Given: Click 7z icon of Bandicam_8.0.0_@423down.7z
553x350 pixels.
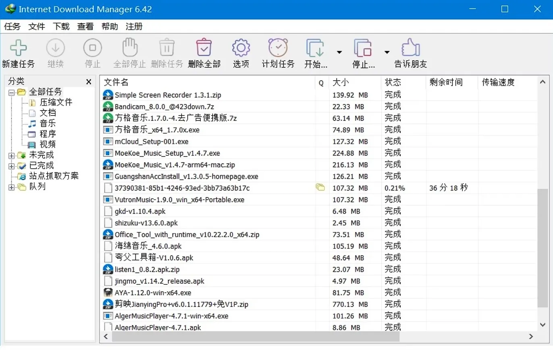Looking at the screenshot, I should [108, 107].
